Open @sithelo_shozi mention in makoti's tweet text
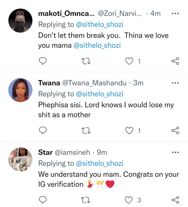Screen dimensions: 188x207 tap(97, 45)
